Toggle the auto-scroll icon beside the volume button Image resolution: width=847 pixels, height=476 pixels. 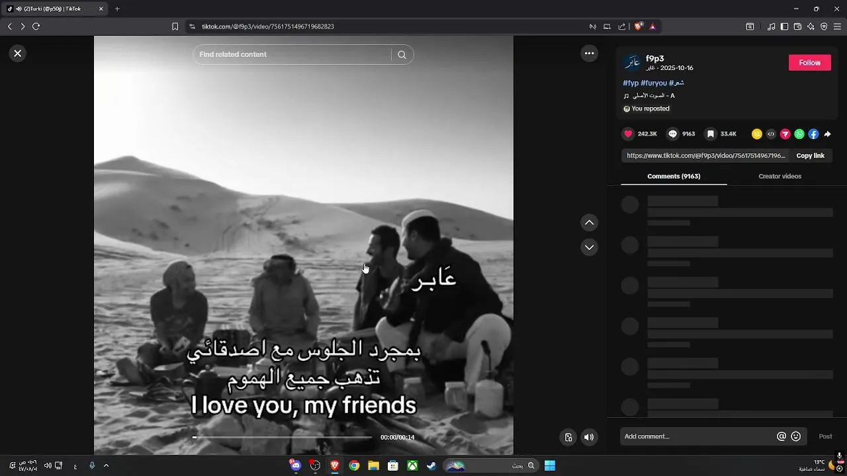[568, 437]
